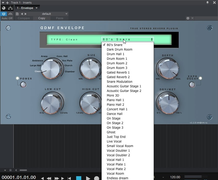
Task: Select the Church reverb type label
Action: click(x=68, y=65)
